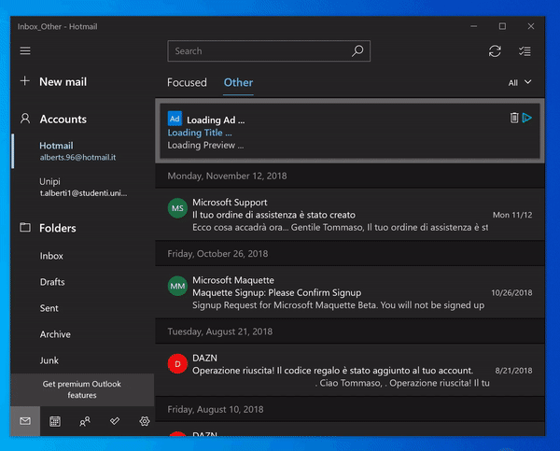Open the Junk folder
560x451 pixels.
coord(49,360)
